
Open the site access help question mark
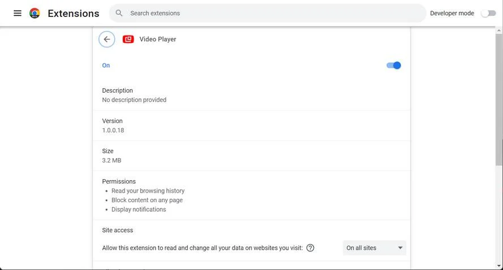coord(310,248)
